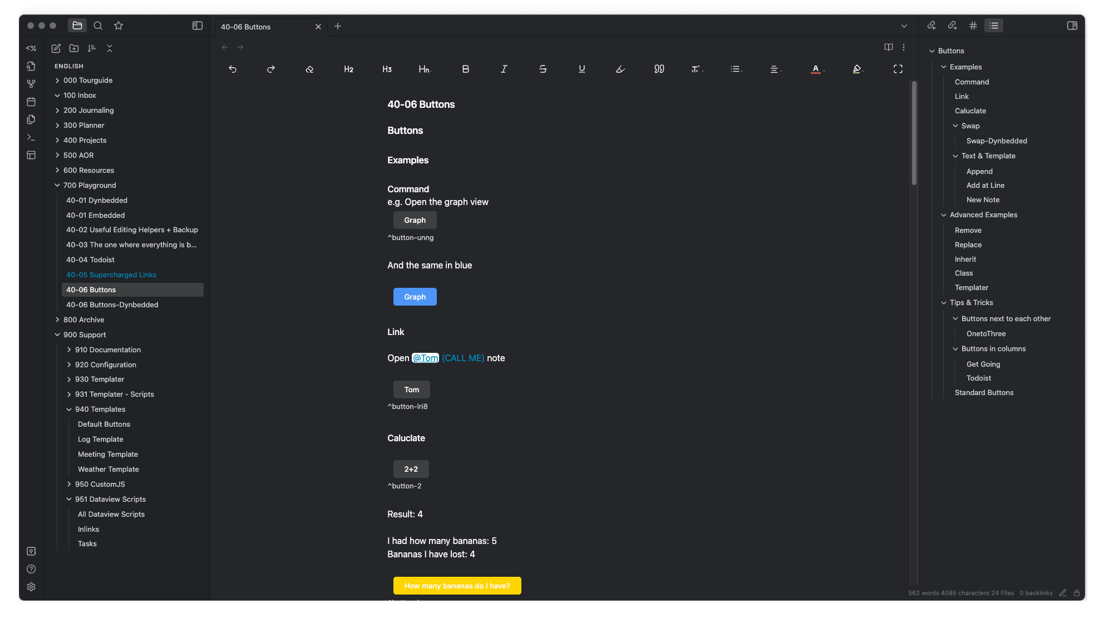Collapse Advanced Examples in outline
Screen dimensions: 1104x624
click(943, 215)
